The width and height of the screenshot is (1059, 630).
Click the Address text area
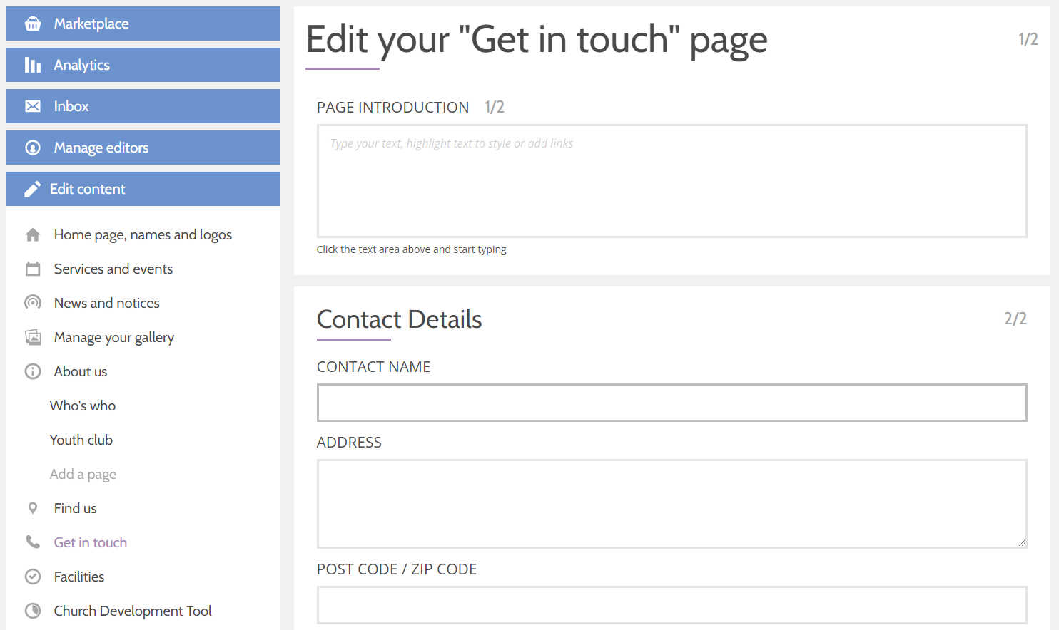pos(672,504)
